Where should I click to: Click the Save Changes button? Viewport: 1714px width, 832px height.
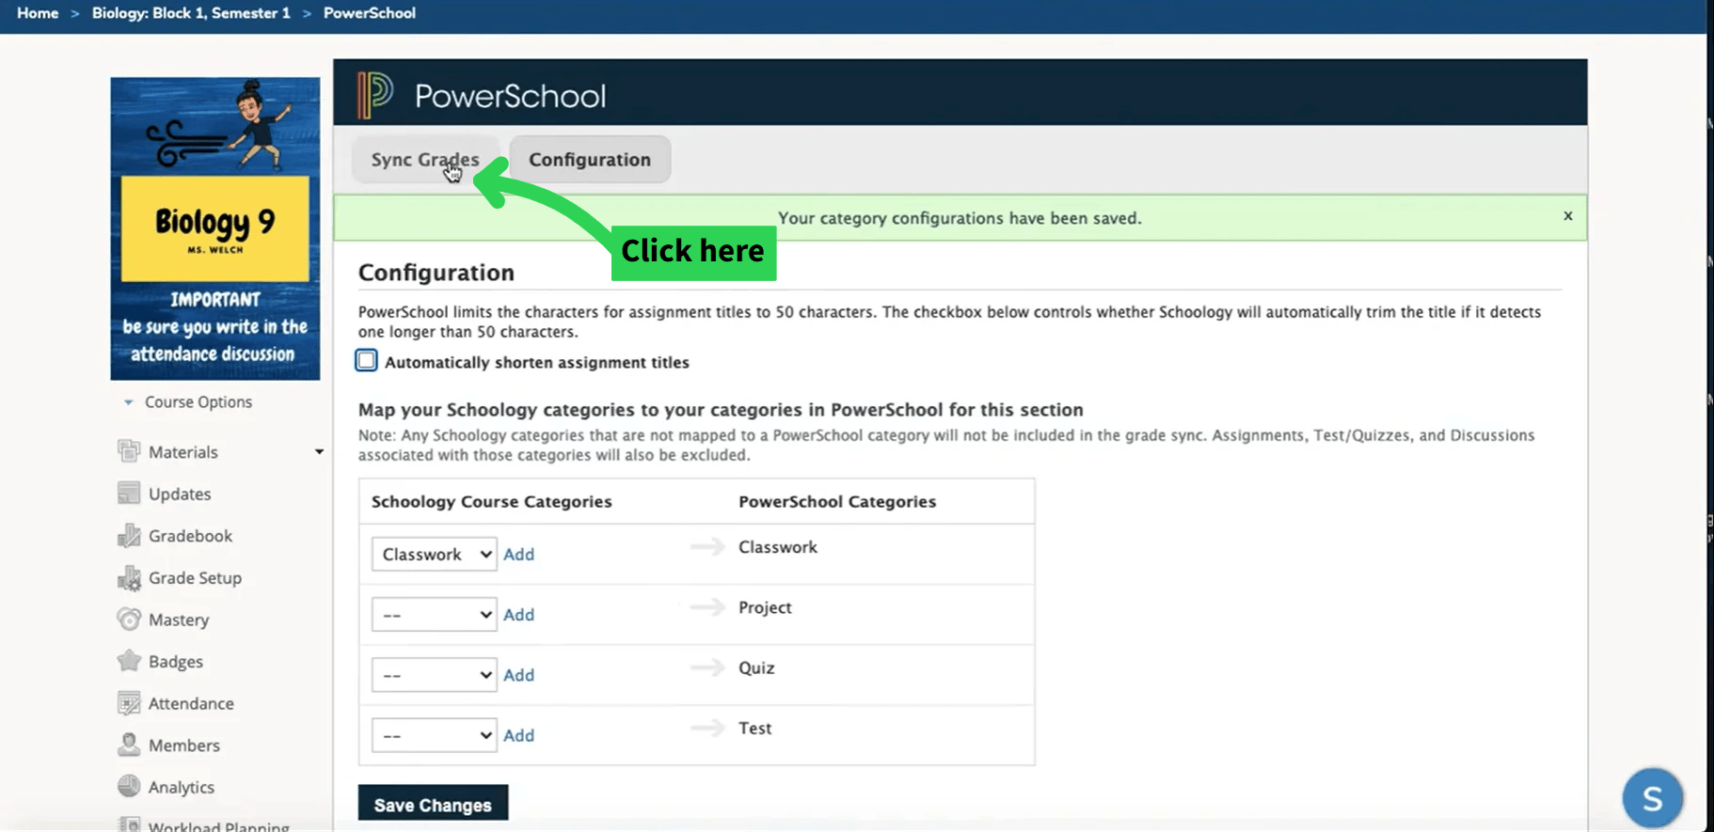[433, 805]
